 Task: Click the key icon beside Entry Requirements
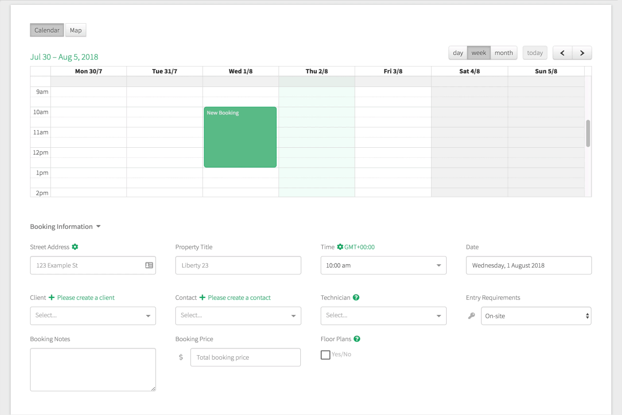click(471, 316)
